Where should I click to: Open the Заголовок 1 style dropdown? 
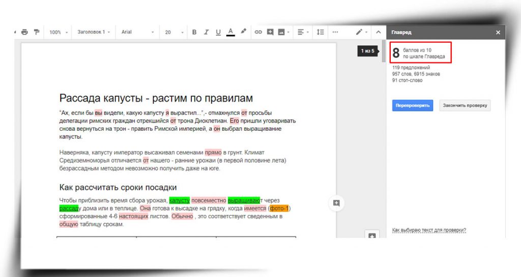tap(94, 32)
